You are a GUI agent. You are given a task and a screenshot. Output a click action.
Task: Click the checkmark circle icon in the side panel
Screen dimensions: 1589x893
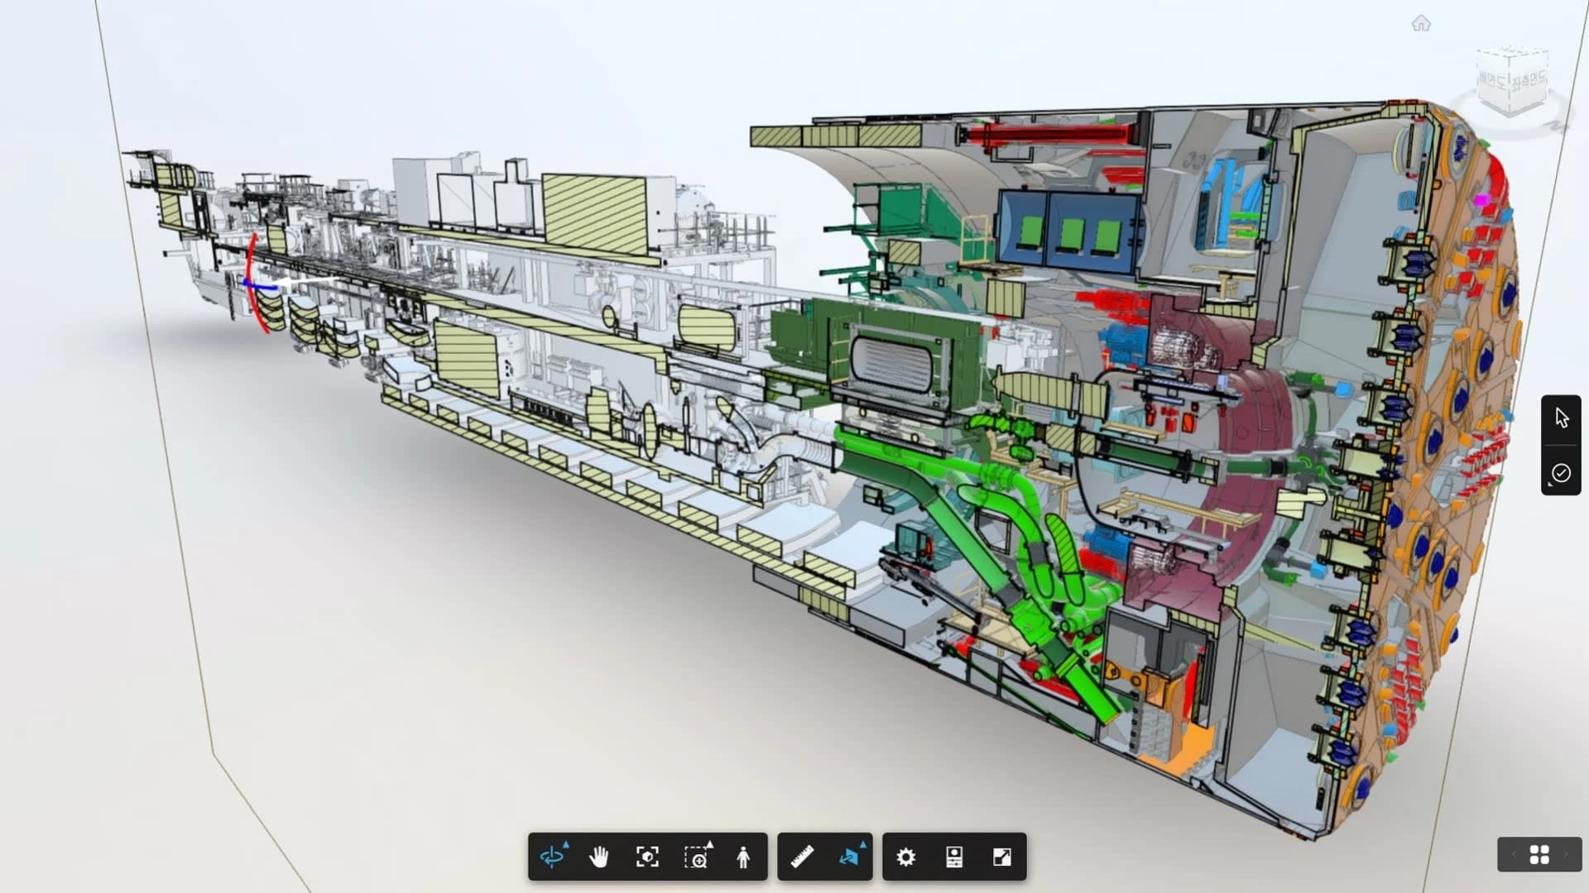pos(1561,473)
